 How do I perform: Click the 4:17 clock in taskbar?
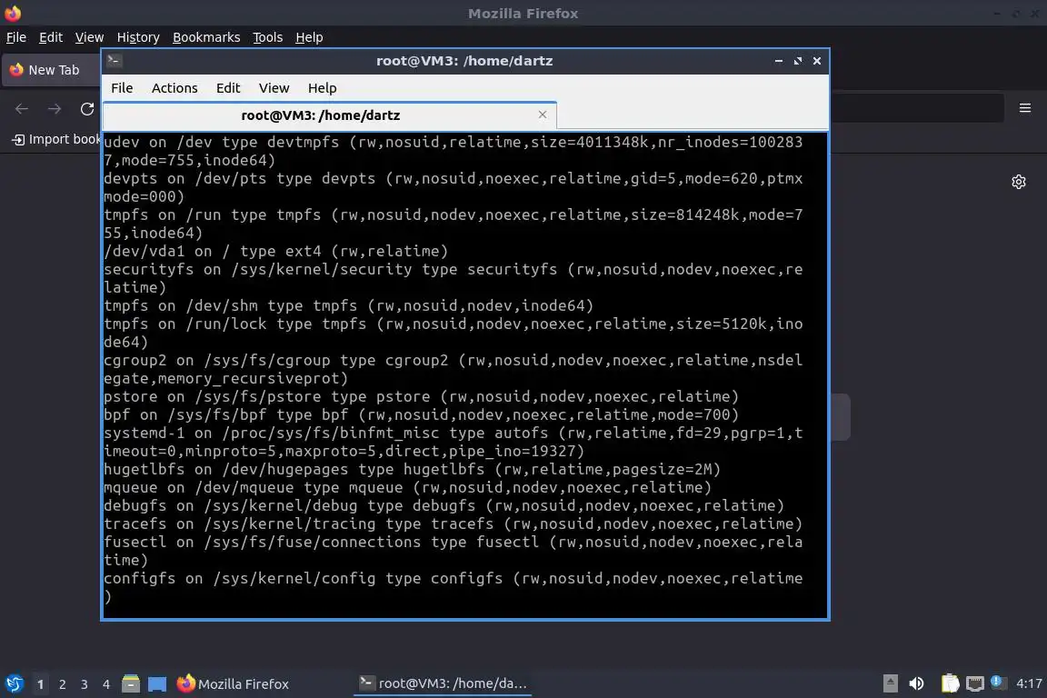[x=1029, y=683]
